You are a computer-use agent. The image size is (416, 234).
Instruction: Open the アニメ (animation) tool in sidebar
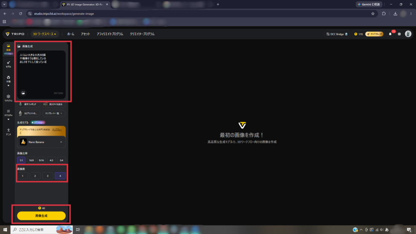tap(9, 132)
